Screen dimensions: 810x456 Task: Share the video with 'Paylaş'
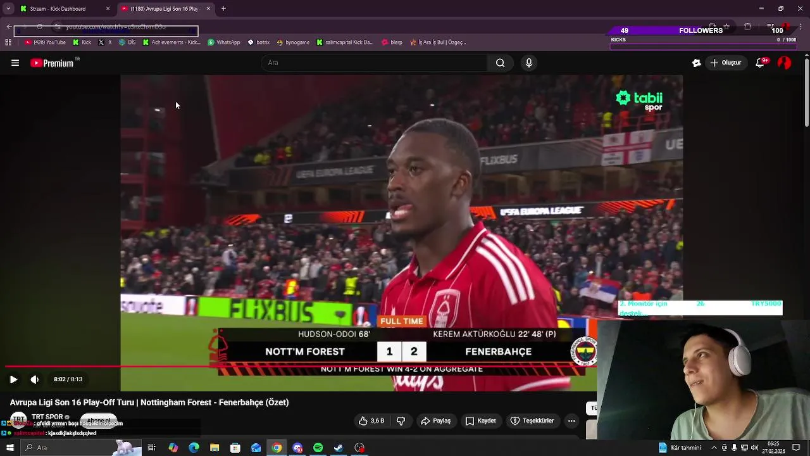click(x=435, y=421)
